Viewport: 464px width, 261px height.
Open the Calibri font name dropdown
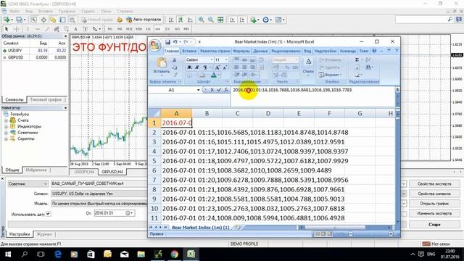pyautogui.click(x=212, y=59)
